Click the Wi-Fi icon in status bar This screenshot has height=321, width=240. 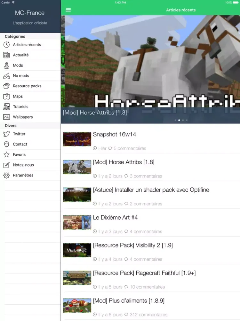click(x=13, y=3)
